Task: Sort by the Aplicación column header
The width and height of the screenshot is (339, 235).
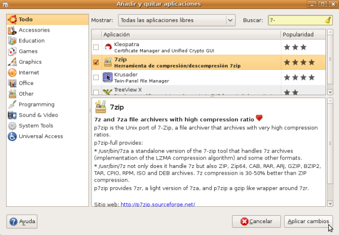Action: (x=186, y=34)
